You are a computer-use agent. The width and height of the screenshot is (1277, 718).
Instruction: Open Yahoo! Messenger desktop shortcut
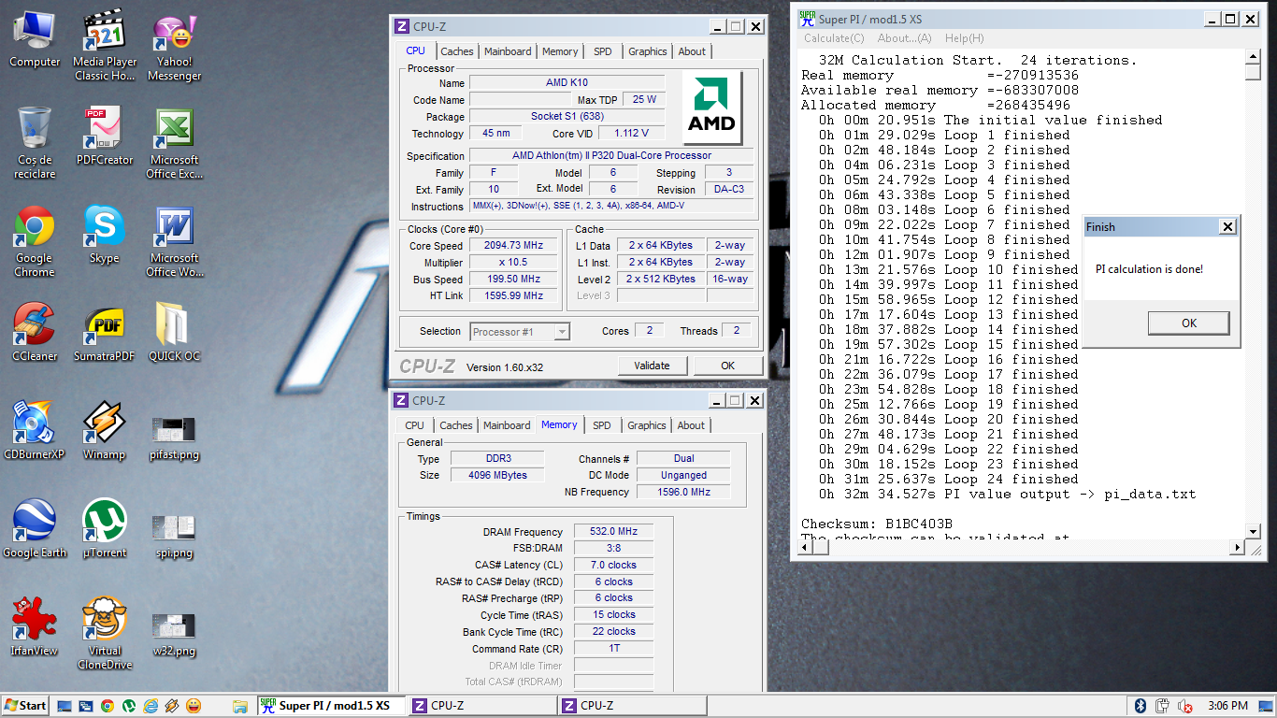(x=174, y=47)
